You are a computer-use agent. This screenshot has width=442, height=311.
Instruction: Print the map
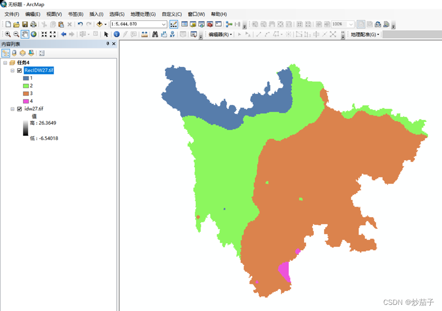coord(33,24)
